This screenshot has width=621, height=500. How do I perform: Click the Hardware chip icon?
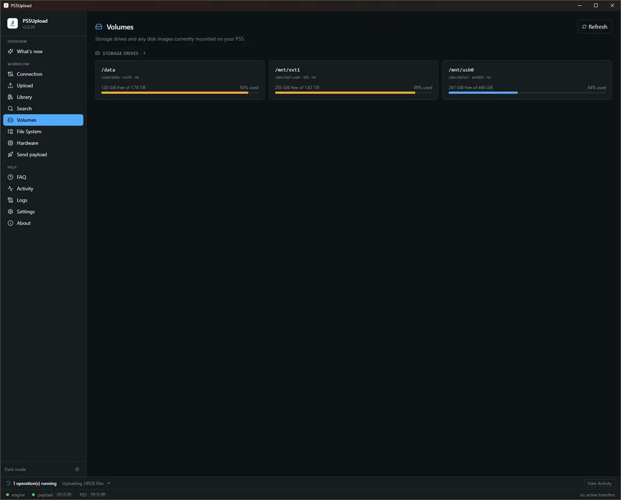[x=10, y=143]
